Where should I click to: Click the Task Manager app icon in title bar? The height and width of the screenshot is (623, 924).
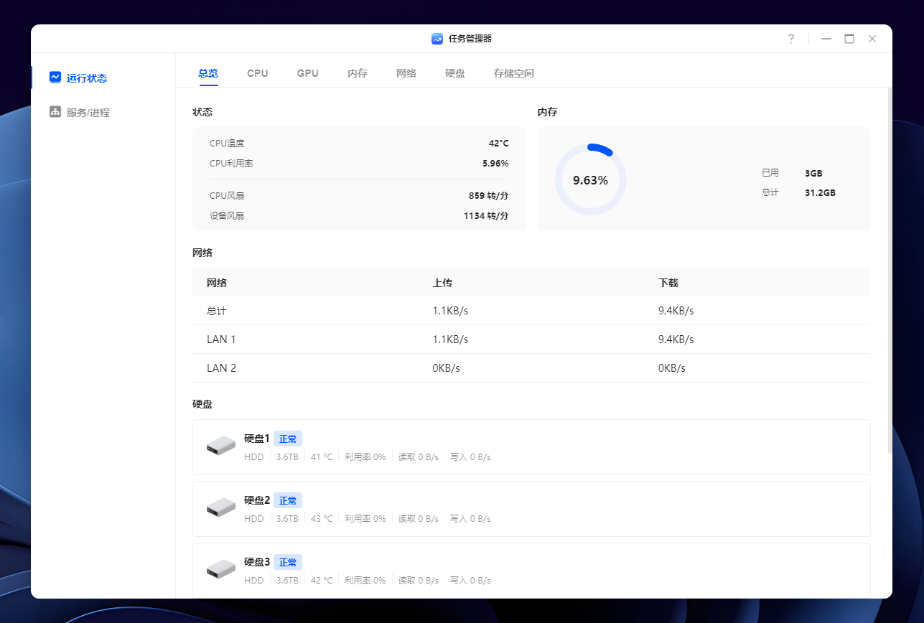(437, 39)
